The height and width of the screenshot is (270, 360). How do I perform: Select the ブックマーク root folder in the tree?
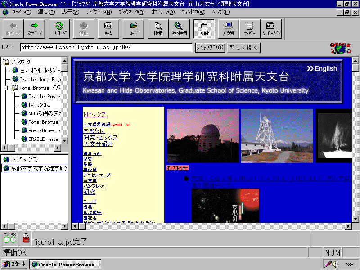(17, 62)
